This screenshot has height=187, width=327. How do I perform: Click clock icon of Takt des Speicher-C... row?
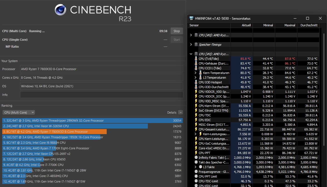pos(196,162)
